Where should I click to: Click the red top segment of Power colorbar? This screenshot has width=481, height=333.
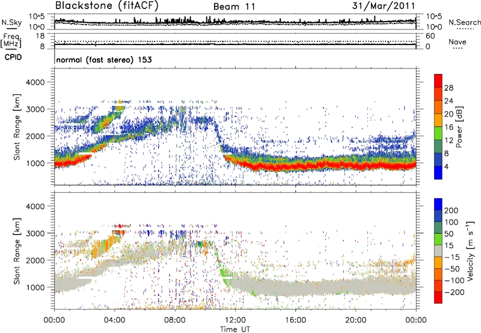[x=438, y=81]
